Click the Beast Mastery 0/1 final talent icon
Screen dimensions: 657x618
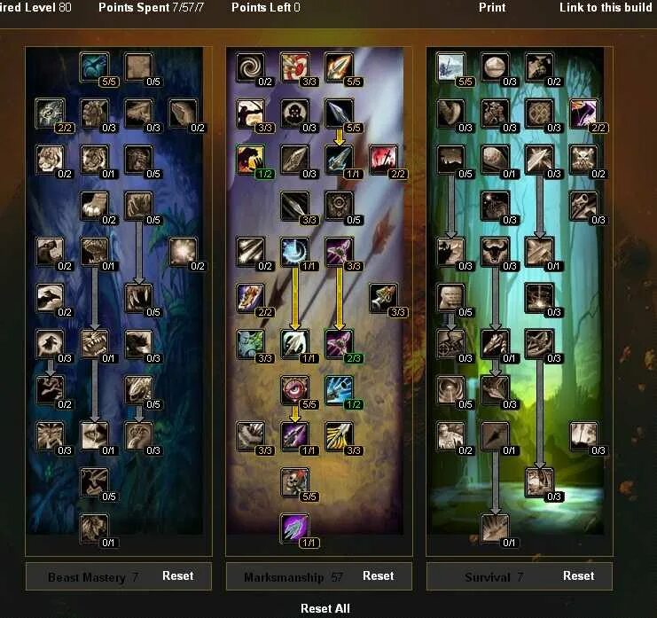coord(94,528)
